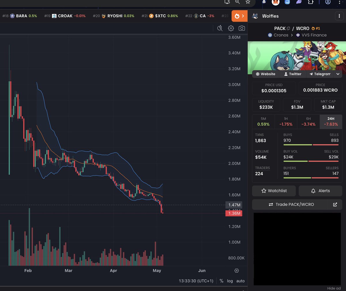The height and width of the screenshot is (291, 346).
Task: Toggle percent scale on chart
Action: click(221, 281)
